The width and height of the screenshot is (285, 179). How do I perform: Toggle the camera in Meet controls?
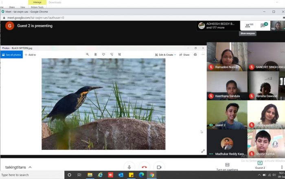[159, 167]
